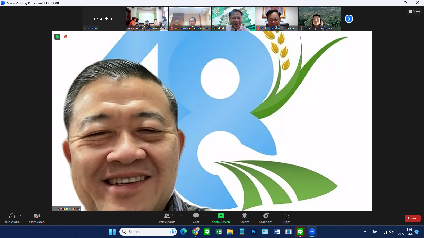Open the Chat panel
The image size is (424, 238).
click(x=196, y=218)
